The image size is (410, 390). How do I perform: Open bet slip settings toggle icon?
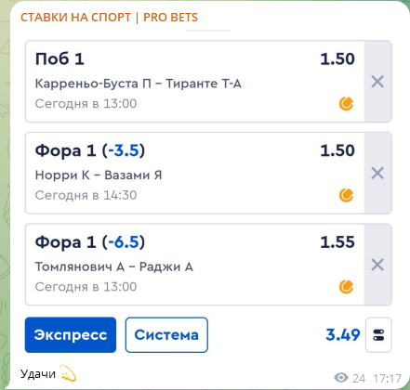pos(378,335)
